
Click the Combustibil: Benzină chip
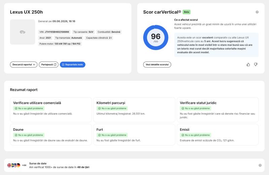tap(109, 32)
